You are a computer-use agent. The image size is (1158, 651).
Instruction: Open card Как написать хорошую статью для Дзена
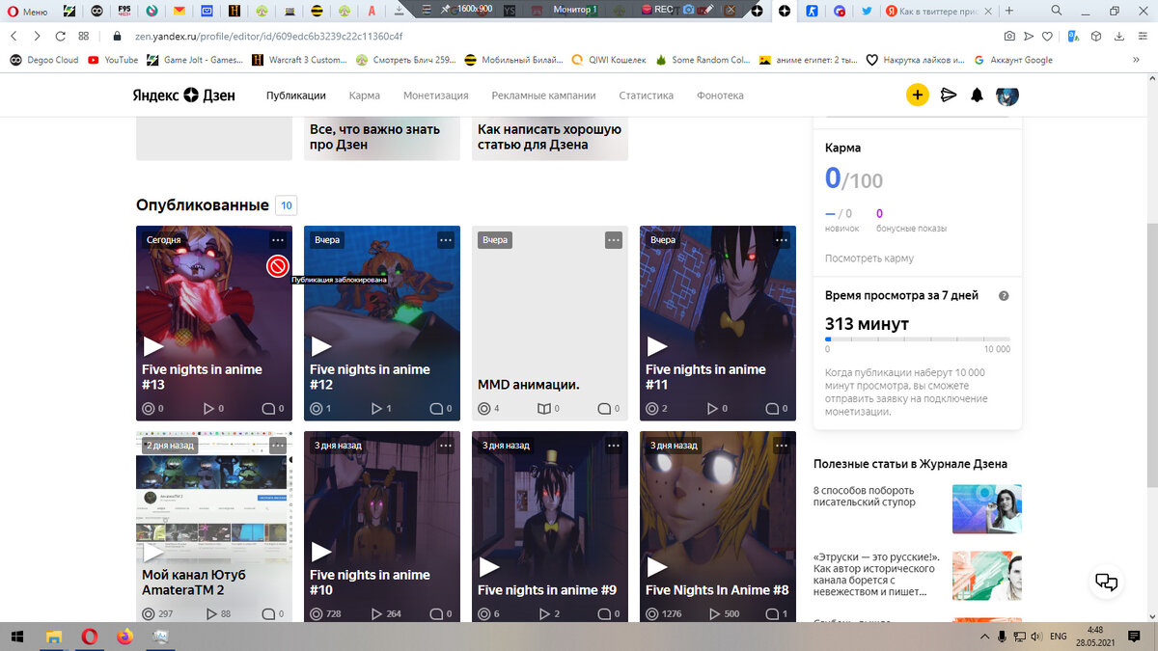coord(550,140)
